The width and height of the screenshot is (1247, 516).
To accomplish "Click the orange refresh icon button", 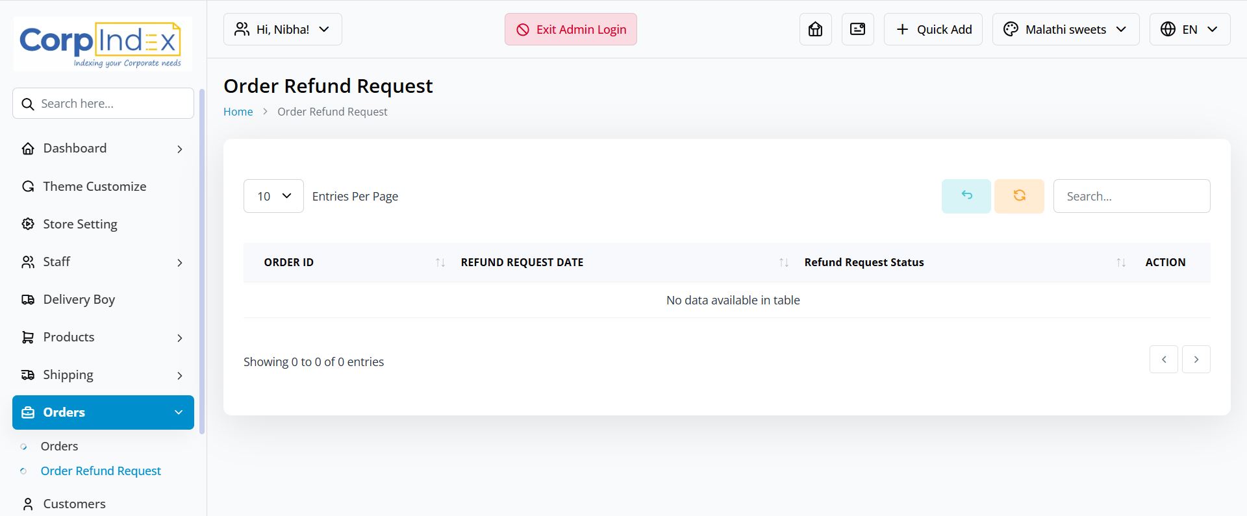I will click(1018, 196).
